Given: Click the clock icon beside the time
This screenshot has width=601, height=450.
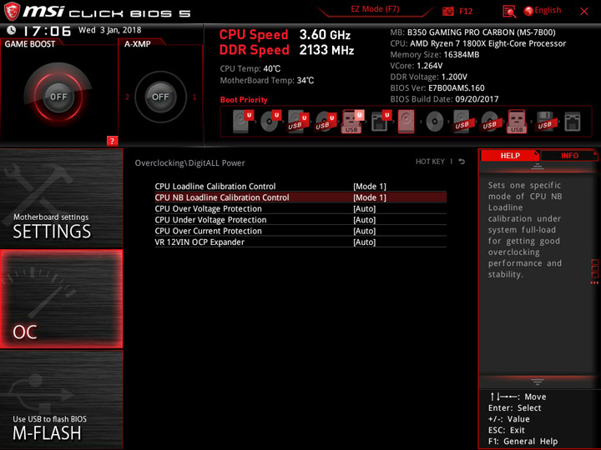Looking at the screenshot, I should coord(12,30).
